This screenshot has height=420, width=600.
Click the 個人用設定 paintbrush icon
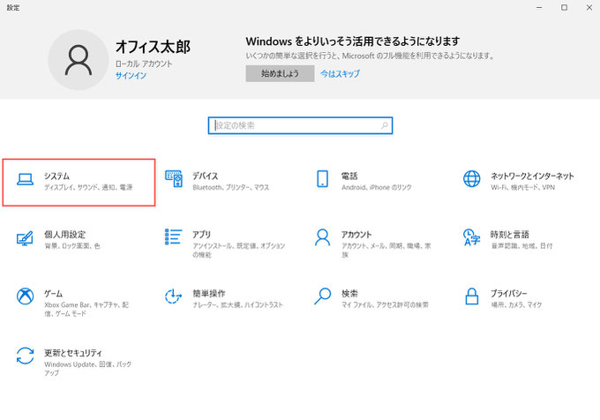pyautogui.click(x=25, y=238)
